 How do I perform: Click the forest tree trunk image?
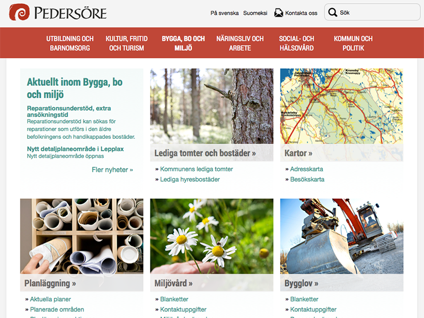coord(211,106)
